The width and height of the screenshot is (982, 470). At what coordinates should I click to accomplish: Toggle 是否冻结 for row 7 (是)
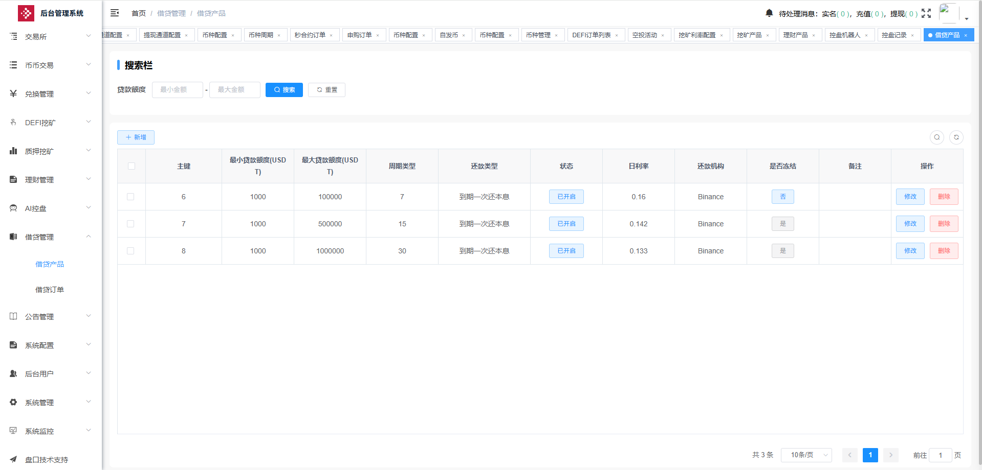(x=783, y=224)
